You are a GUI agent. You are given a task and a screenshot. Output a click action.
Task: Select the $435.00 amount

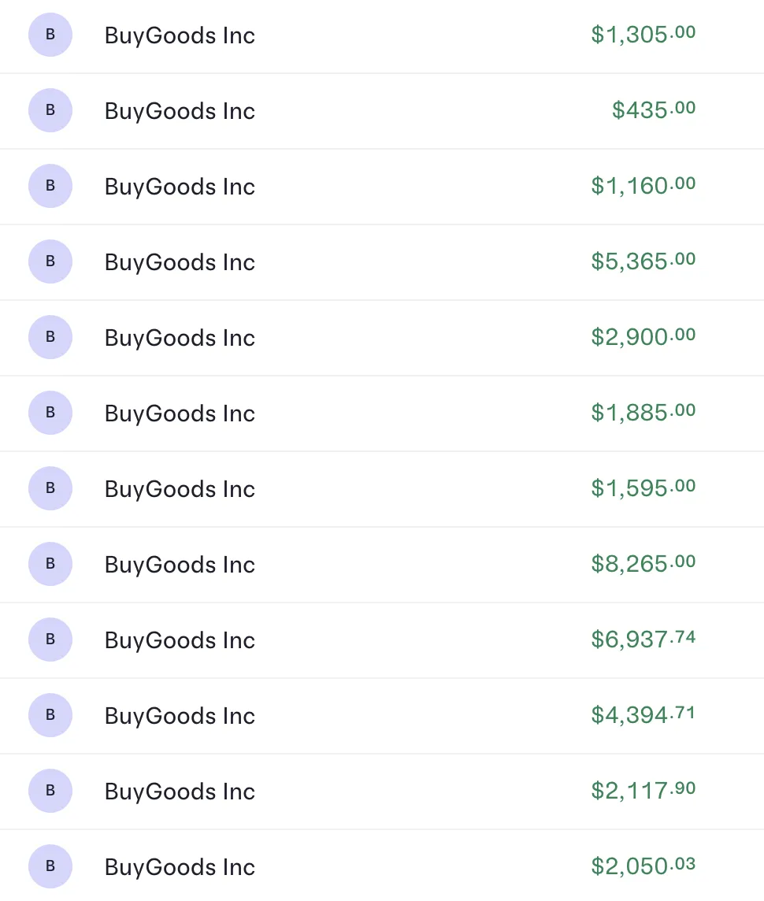pyautogui.click(x=654, y=109)
